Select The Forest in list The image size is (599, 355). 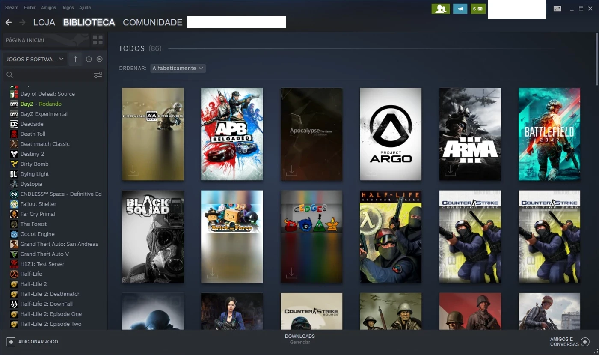[x=33, y=224]
